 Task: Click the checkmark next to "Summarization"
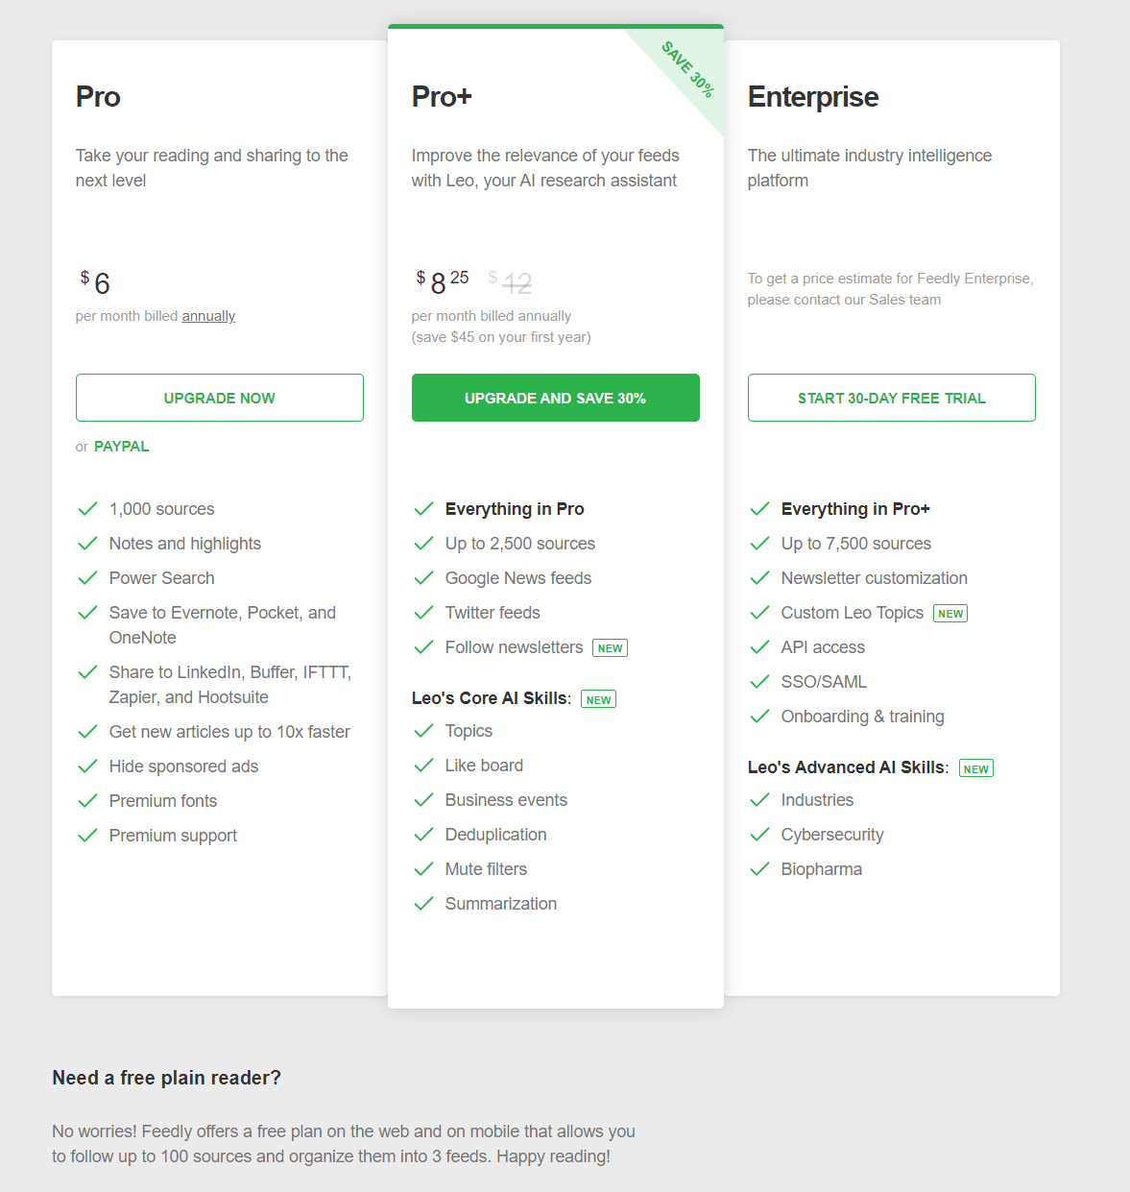pos(423,903)
